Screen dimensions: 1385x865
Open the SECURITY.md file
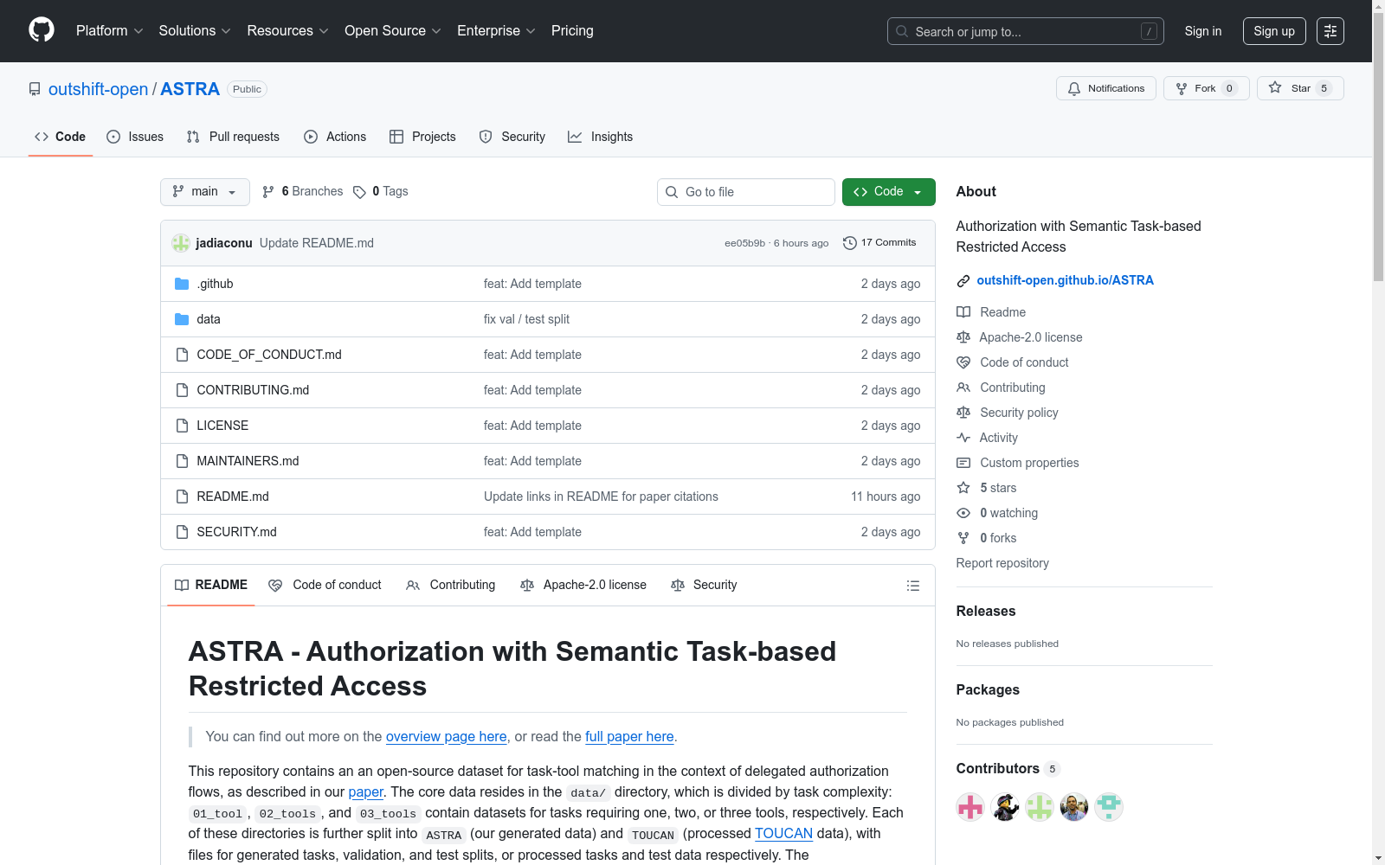tap(236, 532)
